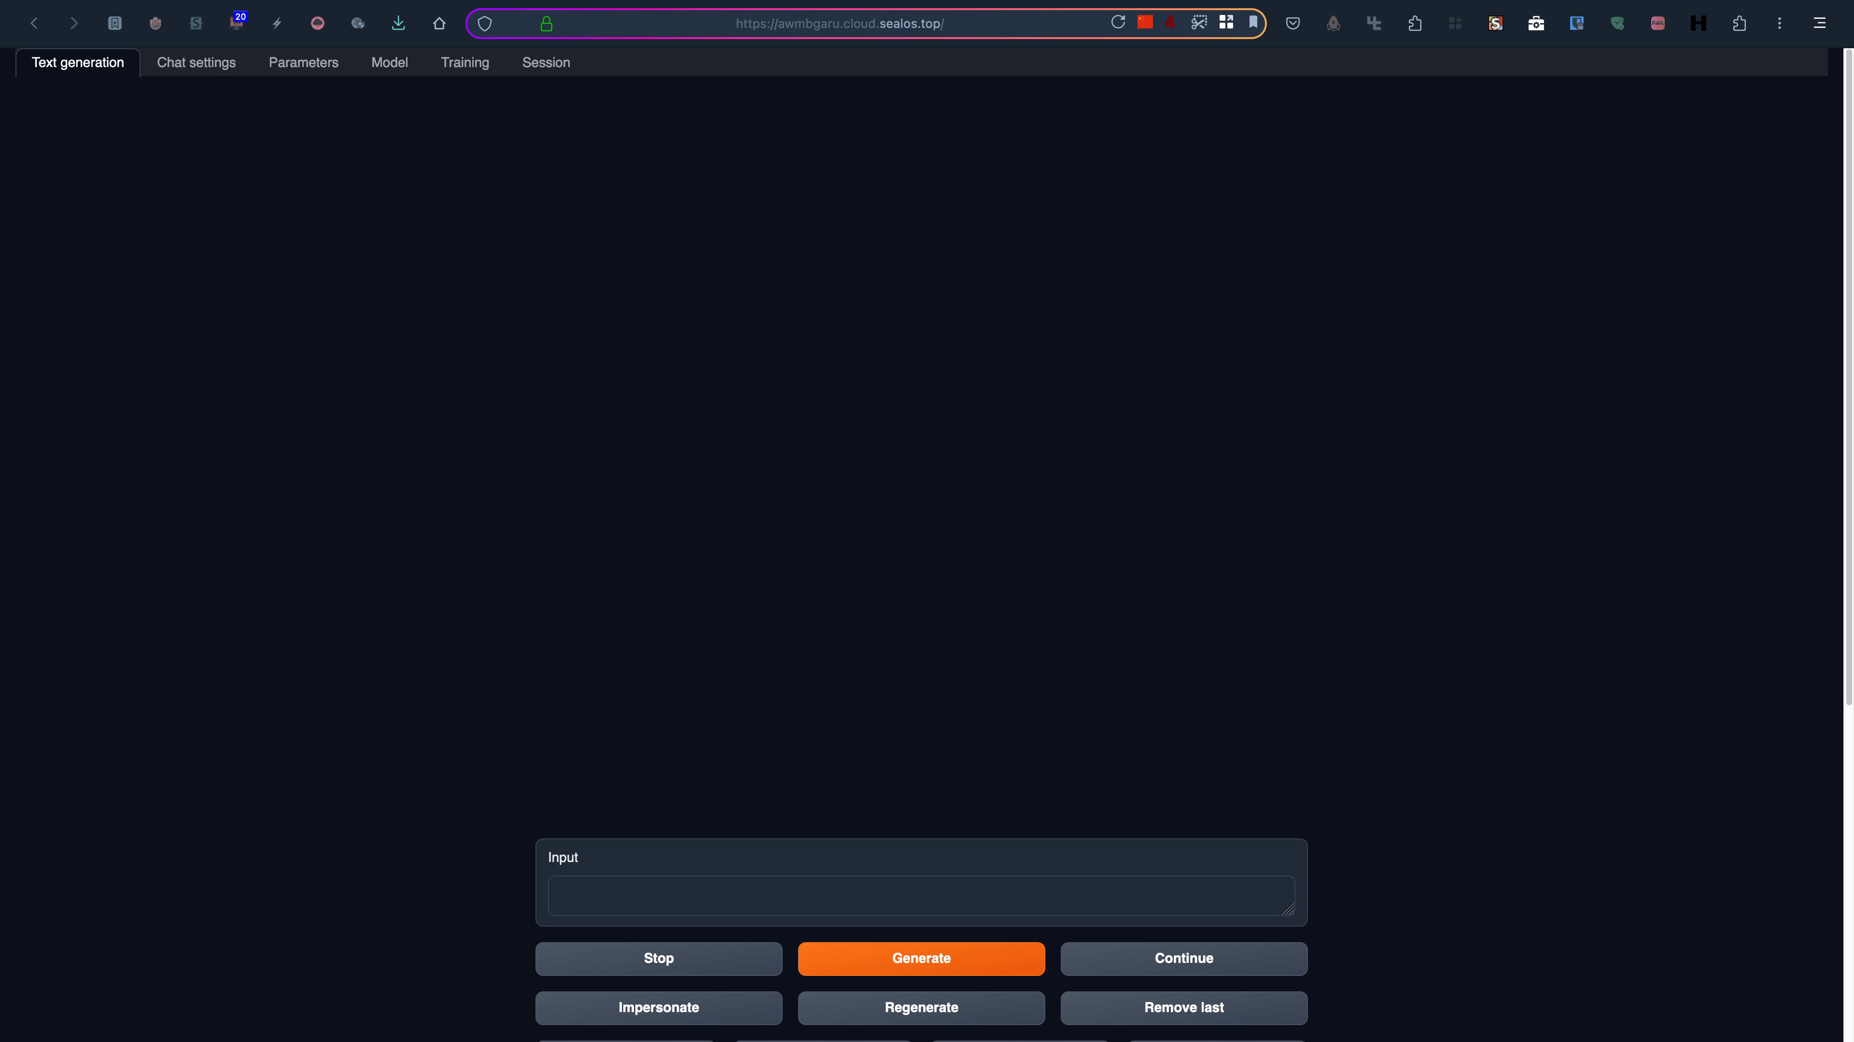The image size is (1854, 1042).
Task: Open the vertical three-dots overflow menu
Action: 1780,24
